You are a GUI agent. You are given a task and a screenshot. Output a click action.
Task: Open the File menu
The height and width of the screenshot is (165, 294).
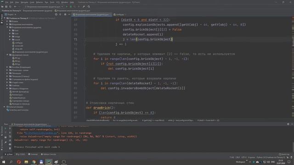click(7, 2)
